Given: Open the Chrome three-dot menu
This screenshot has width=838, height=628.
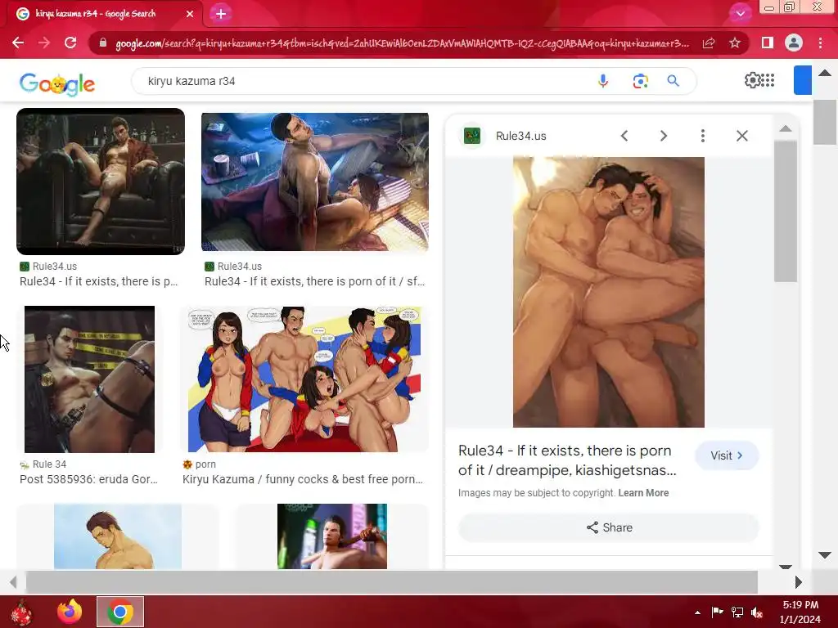Looking at the screenshot, I should [x=820, y=43].
